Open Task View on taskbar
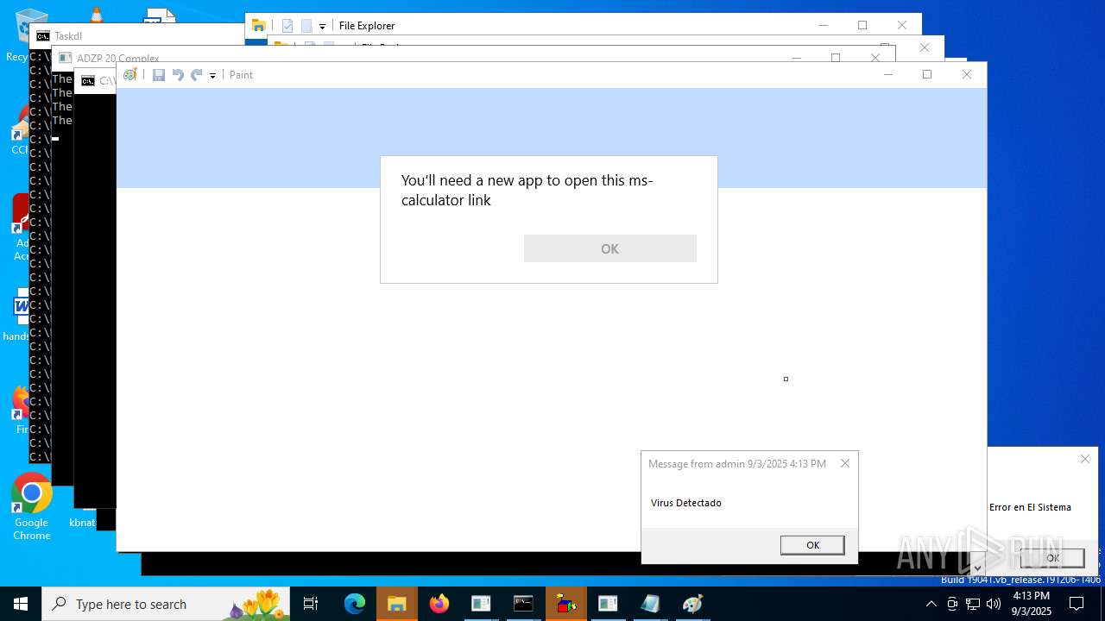The width and height of the screenshot is (1105, 621). pos(311,604)
